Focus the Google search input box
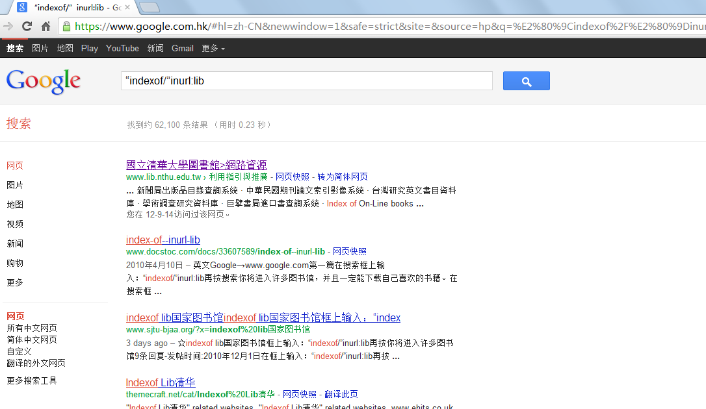The height and width of the screenshot is (409, 706). pos(307,81)
